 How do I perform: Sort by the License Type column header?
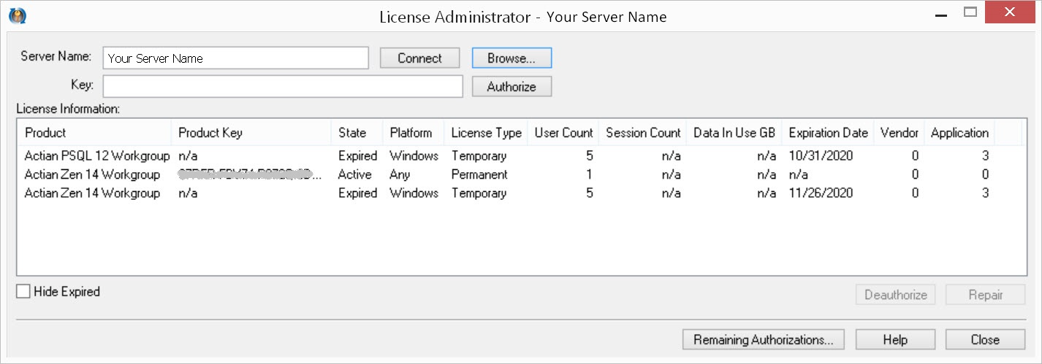[486, 133]
